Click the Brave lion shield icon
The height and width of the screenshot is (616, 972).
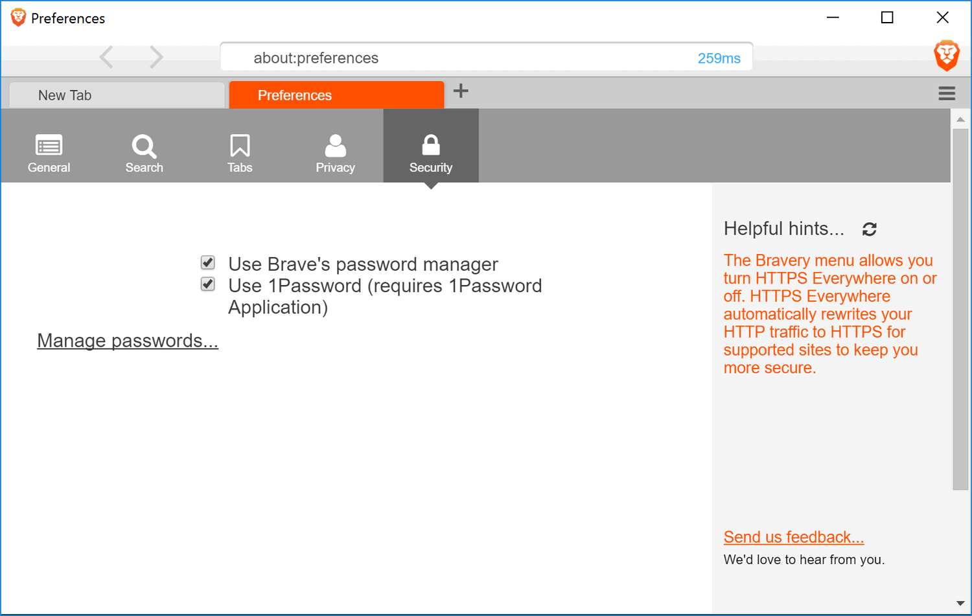[946, 56]
